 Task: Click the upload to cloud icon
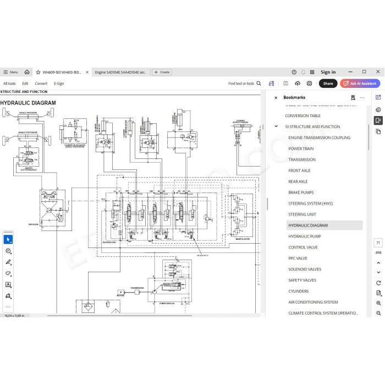click(x=298, y=84)
